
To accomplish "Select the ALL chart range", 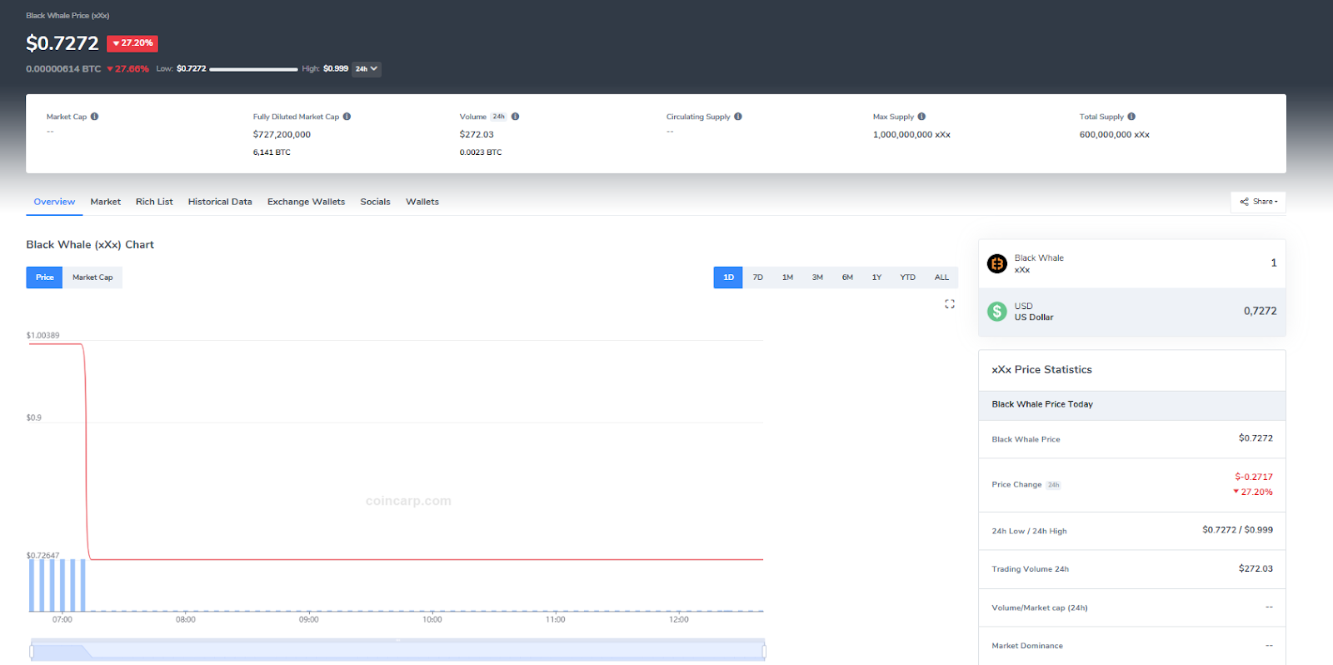I will click(941, 277).
